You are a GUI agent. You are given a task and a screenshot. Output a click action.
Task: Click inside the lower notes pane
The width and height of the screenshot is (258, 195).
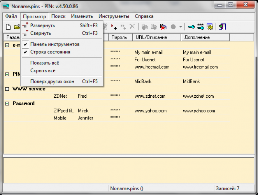pyautogui.click(x=129, y=170)
